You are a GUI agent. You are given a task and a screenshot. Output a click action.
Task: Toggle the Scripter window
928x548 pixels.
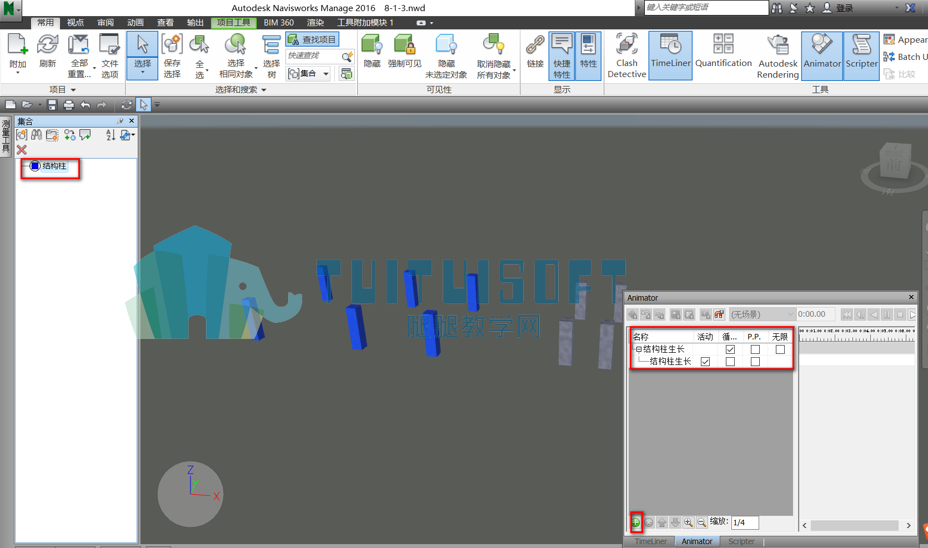coord(861,56)
